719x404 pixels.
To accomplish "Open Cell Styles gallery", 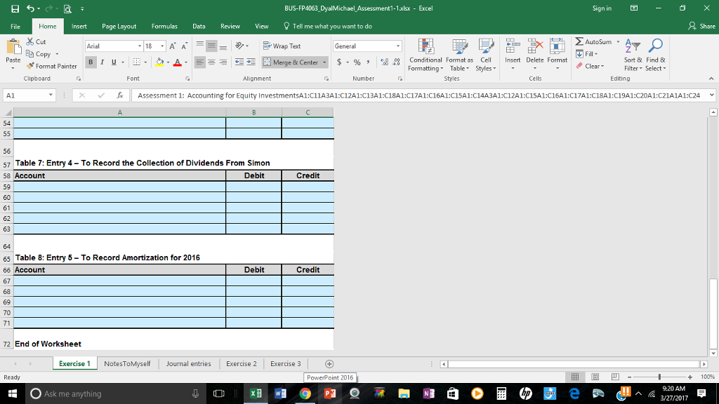I will (x=486, y=55).
